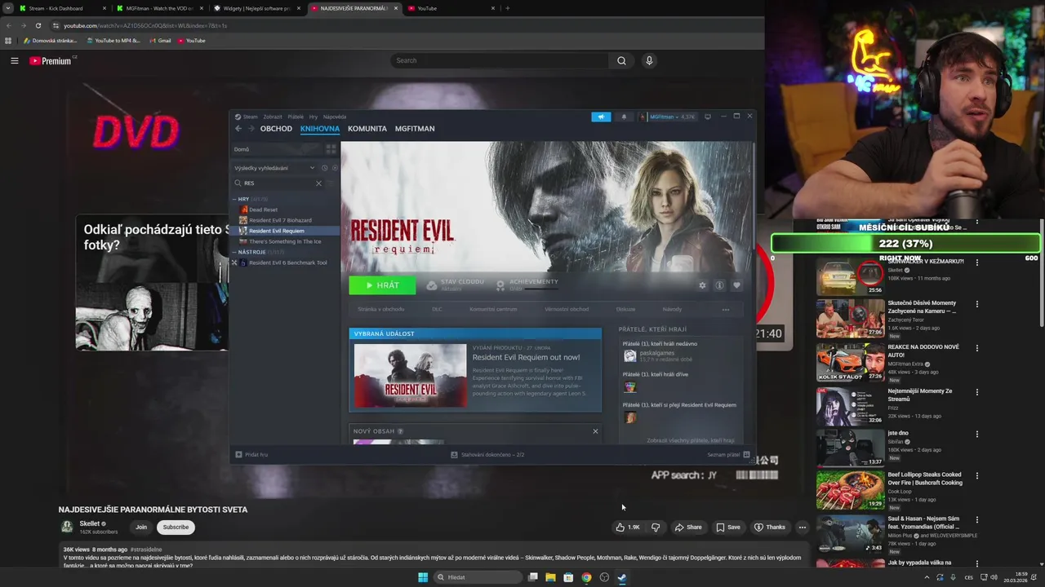Image resolution: width=1045 pixels, height=587 pixels.
Task: Open Steam menu in menu bar
Action: pyautogui.click(x=250, y=117)
